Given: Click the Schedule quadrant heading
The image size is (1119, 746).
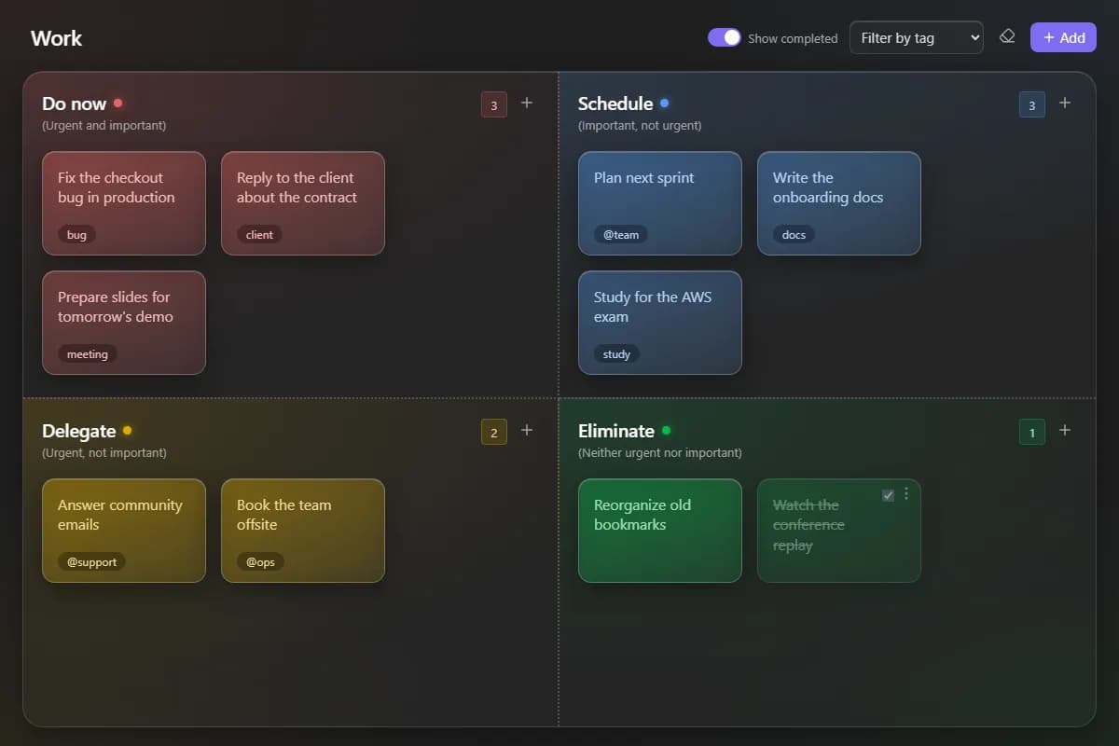Looking at the screenshot, I should point(615,104).
